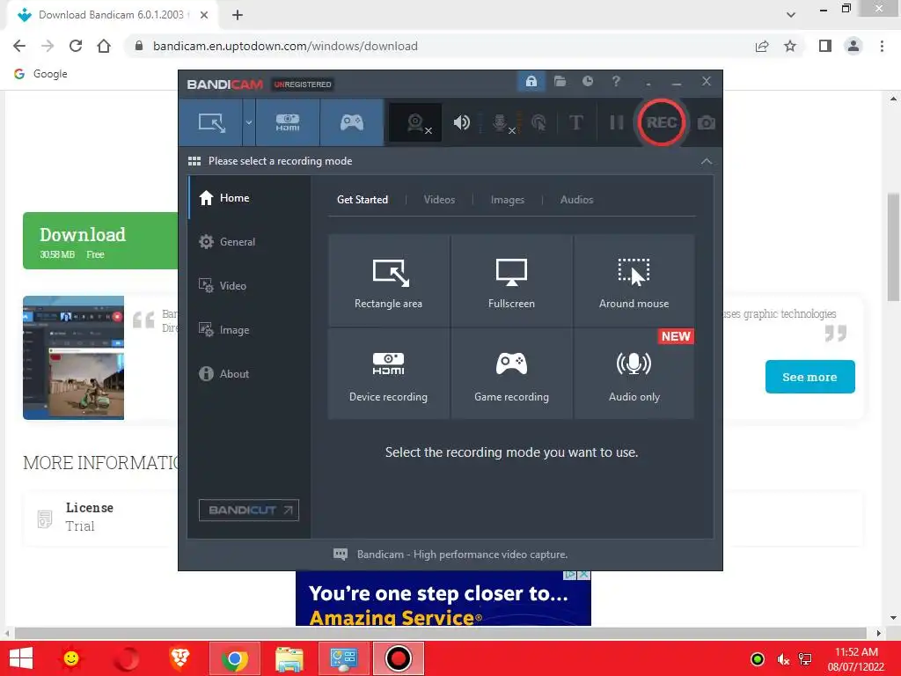Choose Game recording tile
This screenshot has width=901, height=676.
tap(511, 373)
